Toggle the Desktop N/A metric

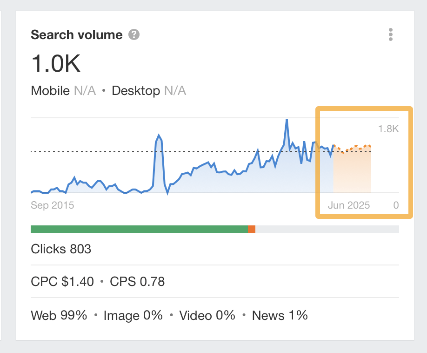148,91
